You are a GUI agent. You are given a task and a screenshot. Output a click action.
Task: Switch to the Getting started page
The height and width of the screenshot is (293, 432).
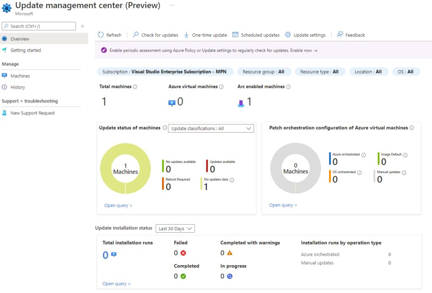pyautogui.click(x=26, y=50)
